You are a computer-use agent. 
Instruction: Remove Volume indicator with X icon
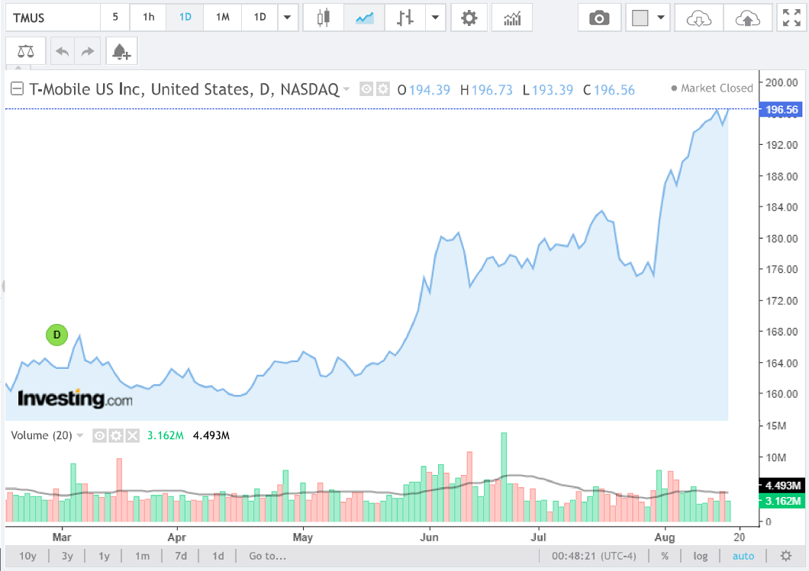coord(133,436)
